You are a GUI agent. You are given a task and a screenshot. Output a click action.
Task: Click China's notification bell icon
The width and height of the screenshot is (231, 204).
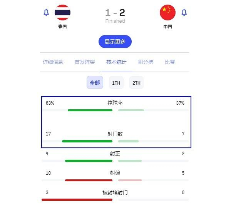[184, 13]
